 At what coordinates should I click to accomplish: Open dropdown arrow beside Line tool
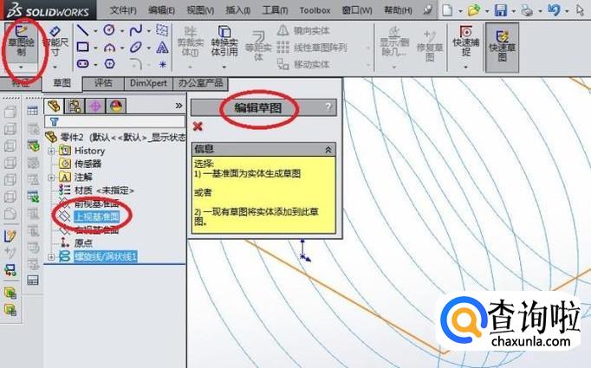95,31
